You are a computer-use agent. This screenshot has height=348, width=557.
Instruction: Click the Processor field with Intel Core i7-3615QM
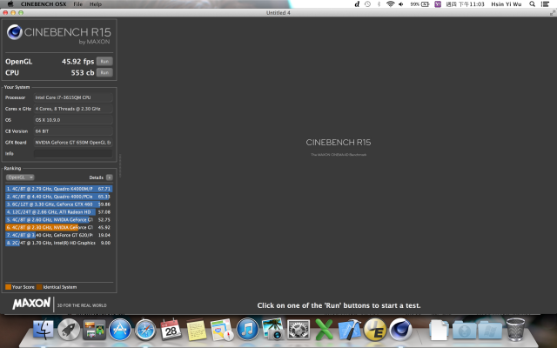73,97
